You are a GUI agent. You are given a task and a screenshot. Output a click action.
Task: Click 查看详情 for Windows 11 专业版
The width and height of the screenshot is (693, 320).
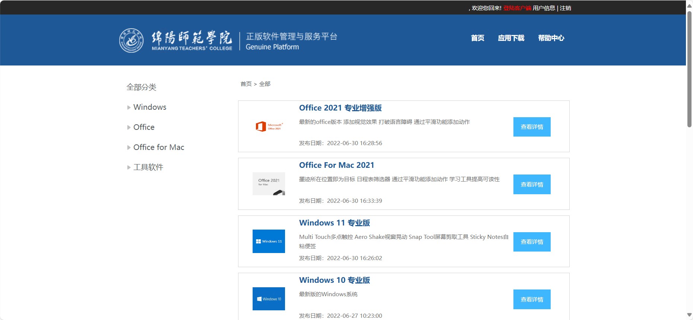click(x=532, y=242)
